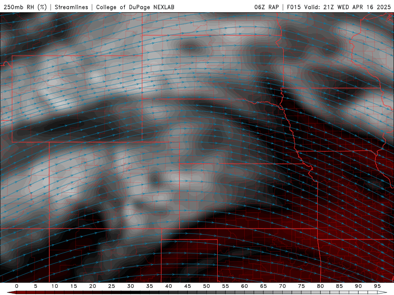Viewport: 394px width, 295px height.
Task: Click the "250mb RH (%)" title text
Action: click(25, 7)
